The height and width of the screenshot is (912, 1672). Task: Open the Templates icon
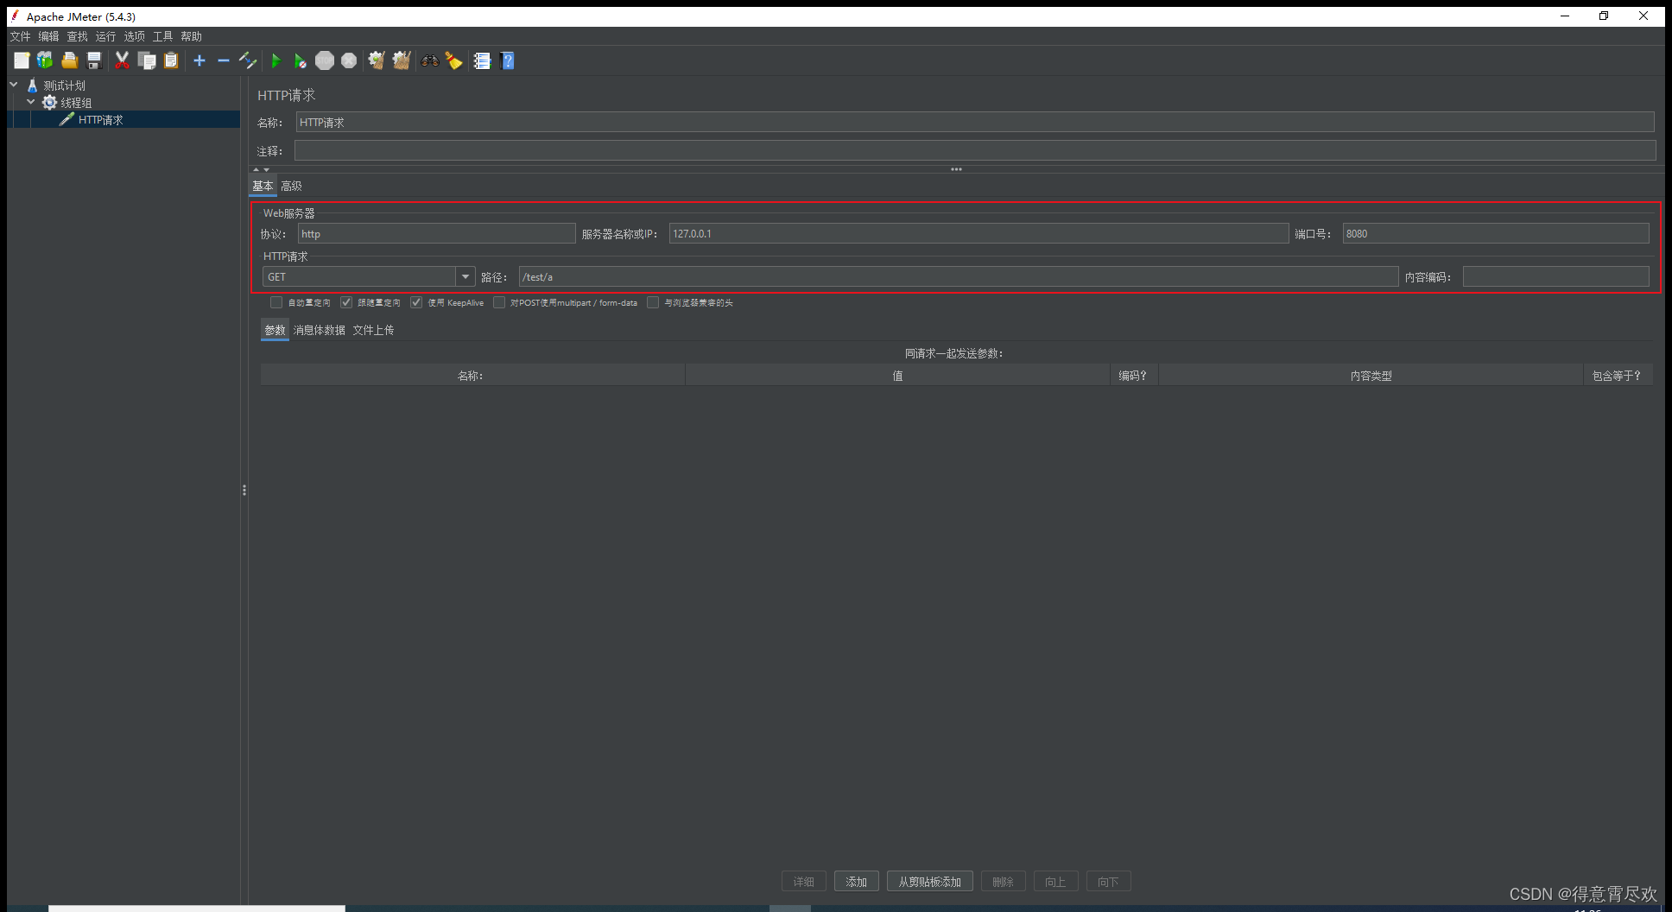[x=45, y=60]
